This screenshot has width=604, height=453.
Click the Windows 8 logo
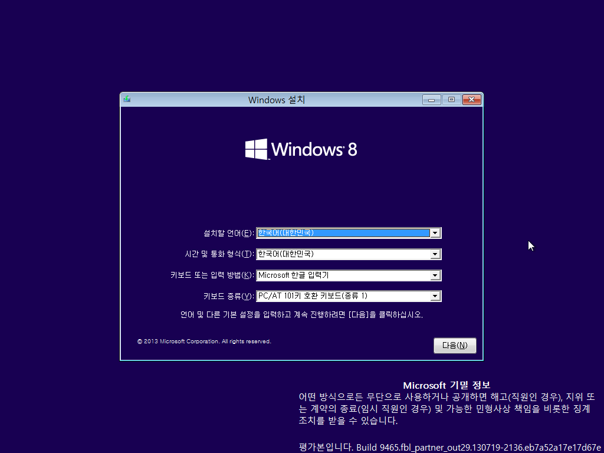pyautogui.click(x=301, y=149)
